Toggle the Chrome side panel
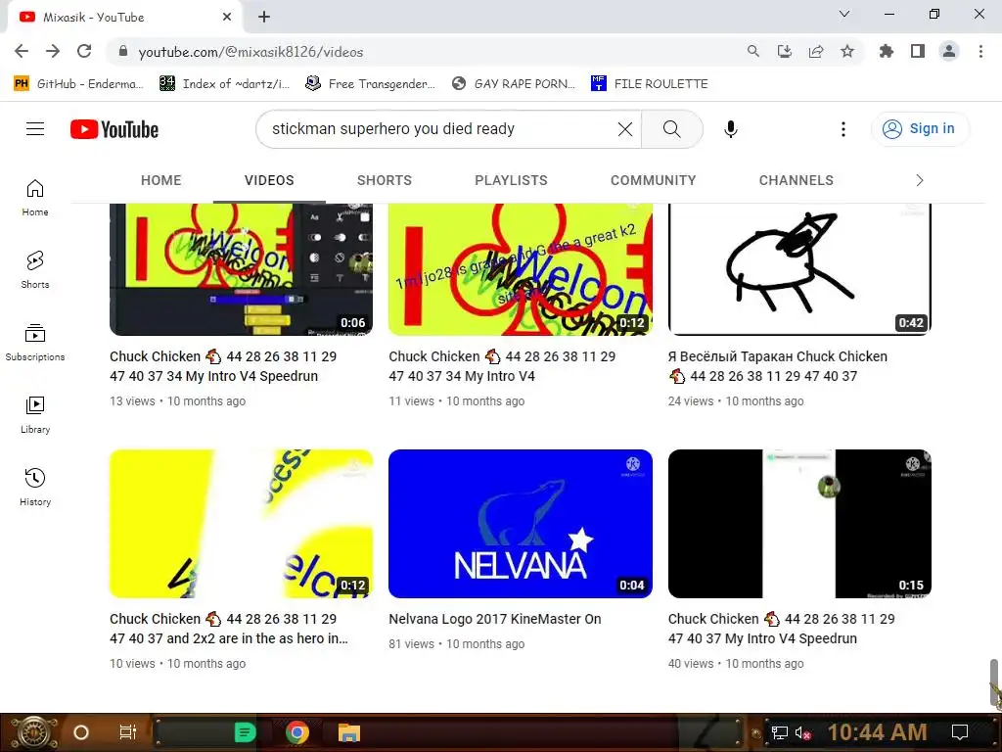 point(918,51)
